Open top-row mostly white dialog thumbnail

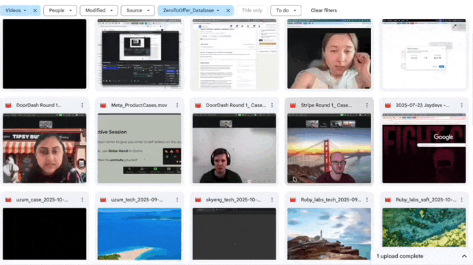[424, 54]
